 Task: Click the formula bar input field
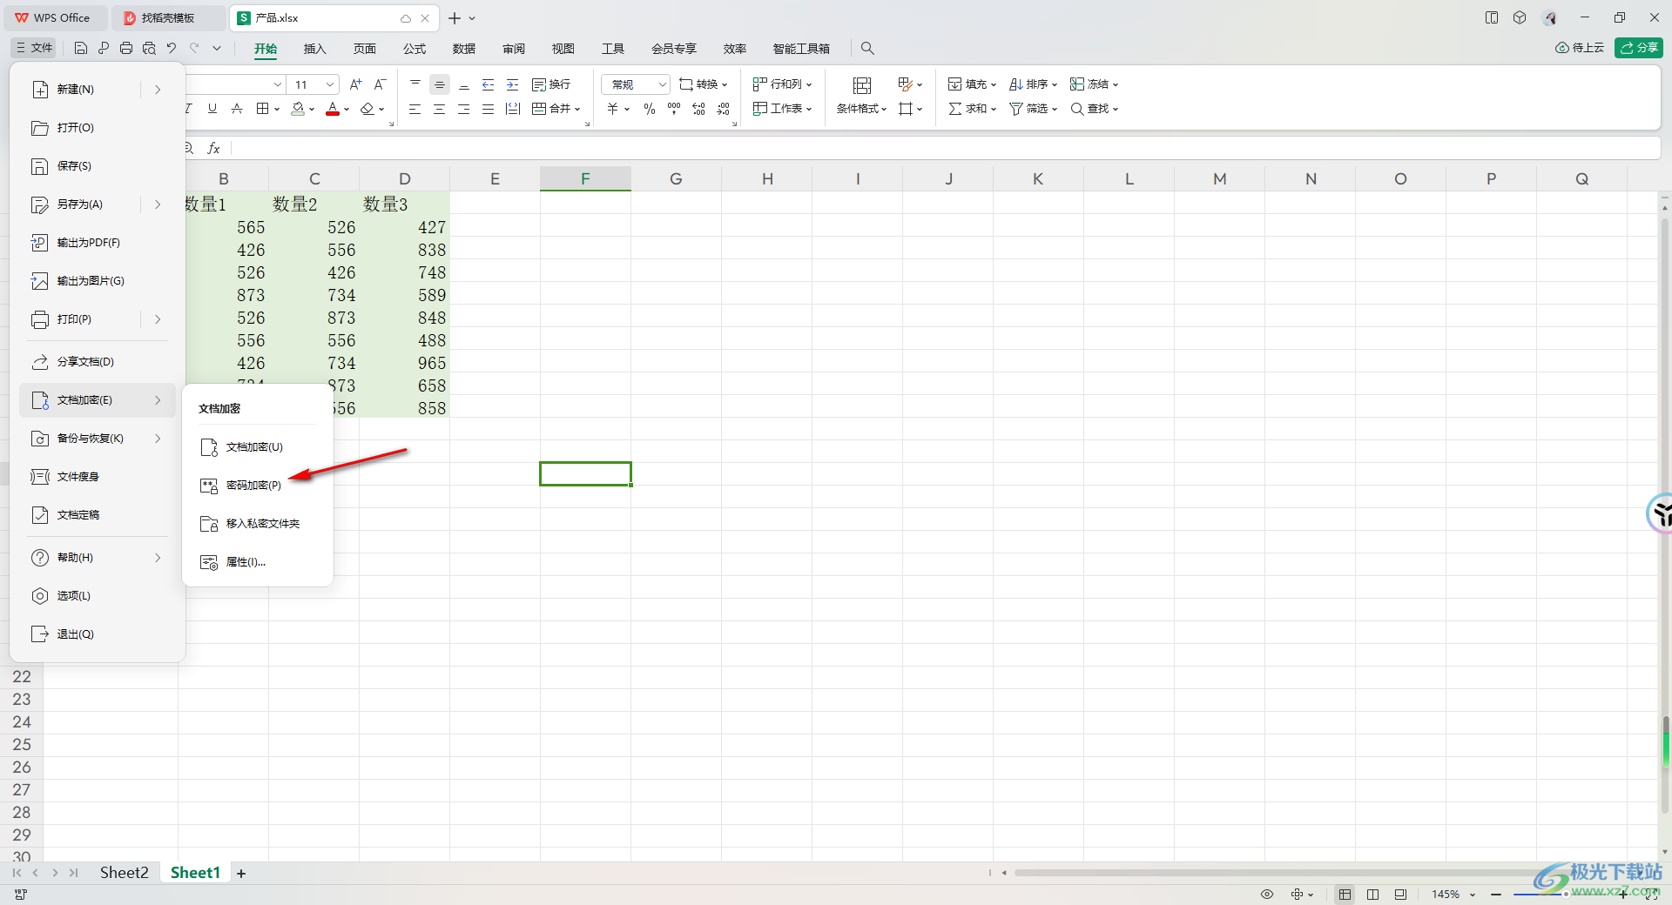pos(945,149)
